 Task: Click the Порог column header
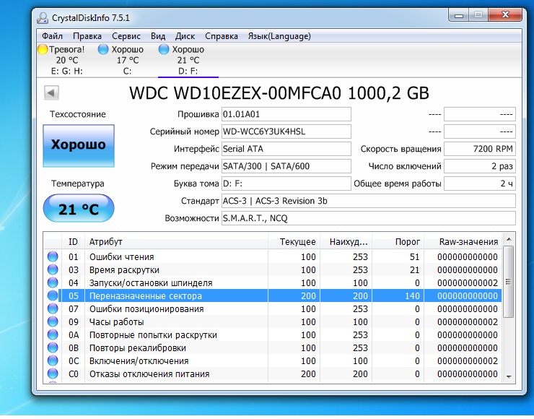tap(398, 242)
